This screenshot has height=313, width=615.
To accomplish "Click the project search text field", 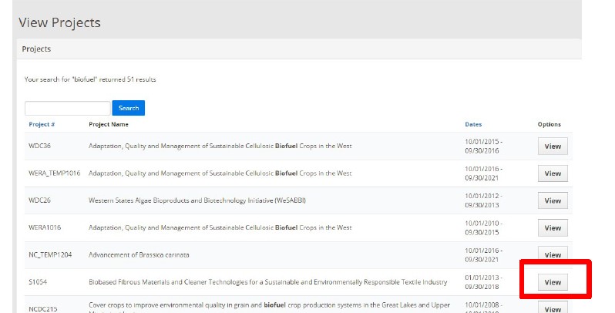I will [68, 109].
